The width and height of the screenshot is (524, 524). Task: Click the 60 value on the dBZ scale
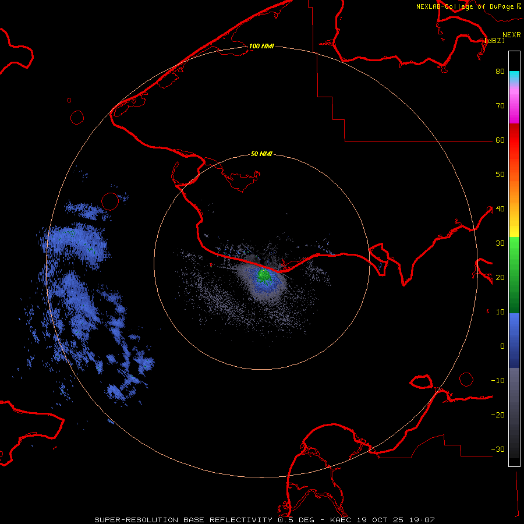point(500,140)
